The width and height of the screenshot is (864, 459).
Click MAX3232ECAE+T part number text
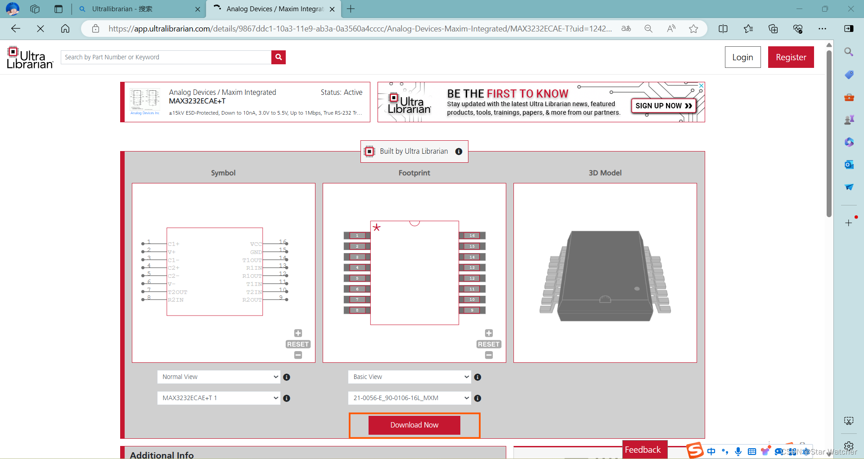tap(197, 101)
